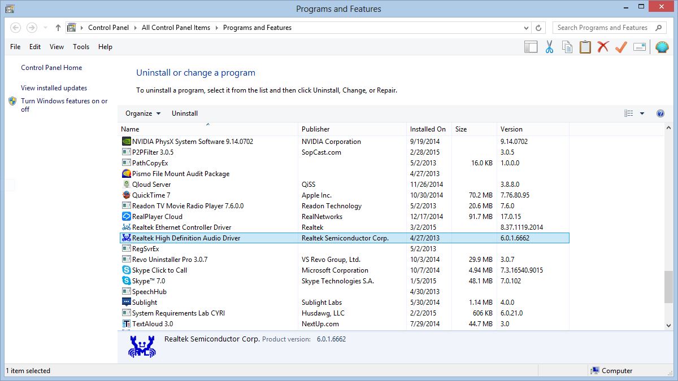Open Turn Windows features on or off
678x381 pixels.
[x=64, y=105]
